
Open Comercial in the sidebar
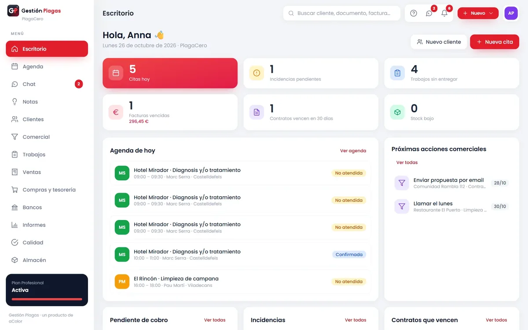47,137
